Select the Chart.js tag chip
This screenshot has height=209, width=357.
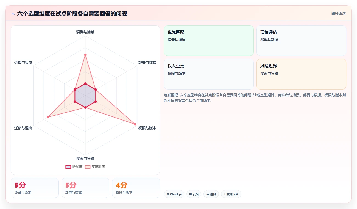174,194
